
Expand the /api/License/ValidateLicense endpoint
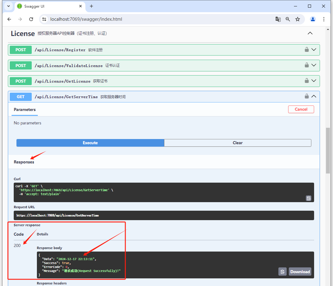(314, 65)
